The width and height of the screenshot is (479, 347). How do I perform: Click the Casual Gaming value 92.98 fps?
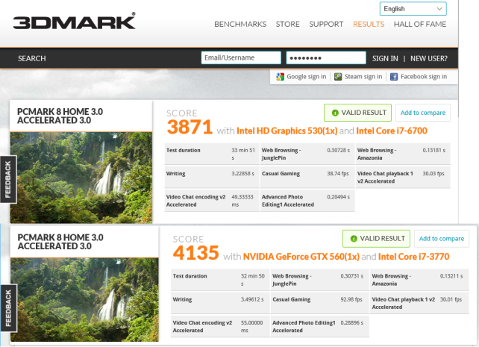(351, 299)
